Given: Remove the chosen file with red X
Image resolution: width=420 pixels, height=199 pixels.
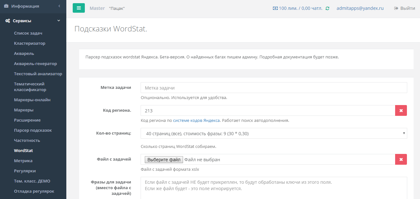Looking at the screenshot, I should click(x=401, y=159).
